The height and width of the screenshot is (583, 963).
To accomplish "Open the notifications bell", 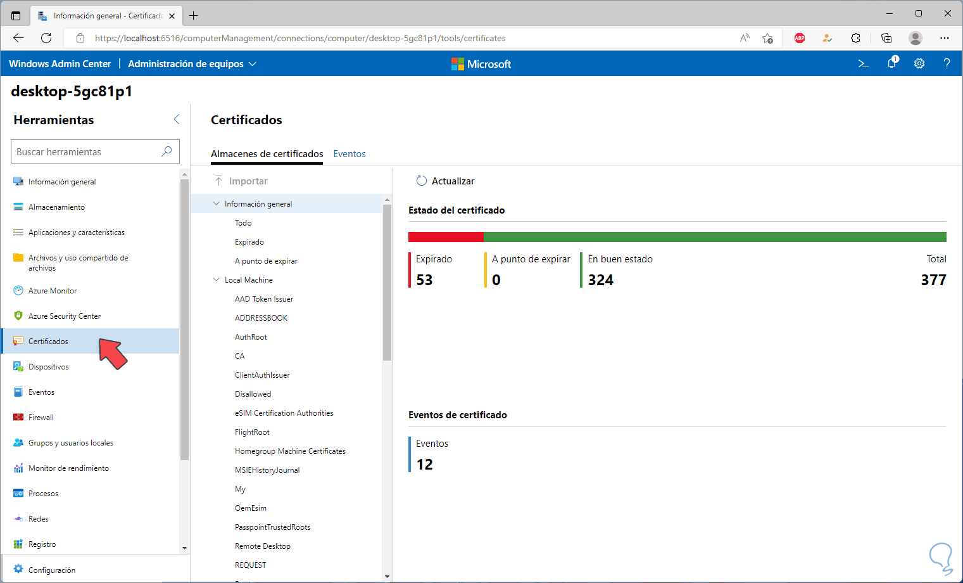I will pyautogui.click(x=891, y=63).
